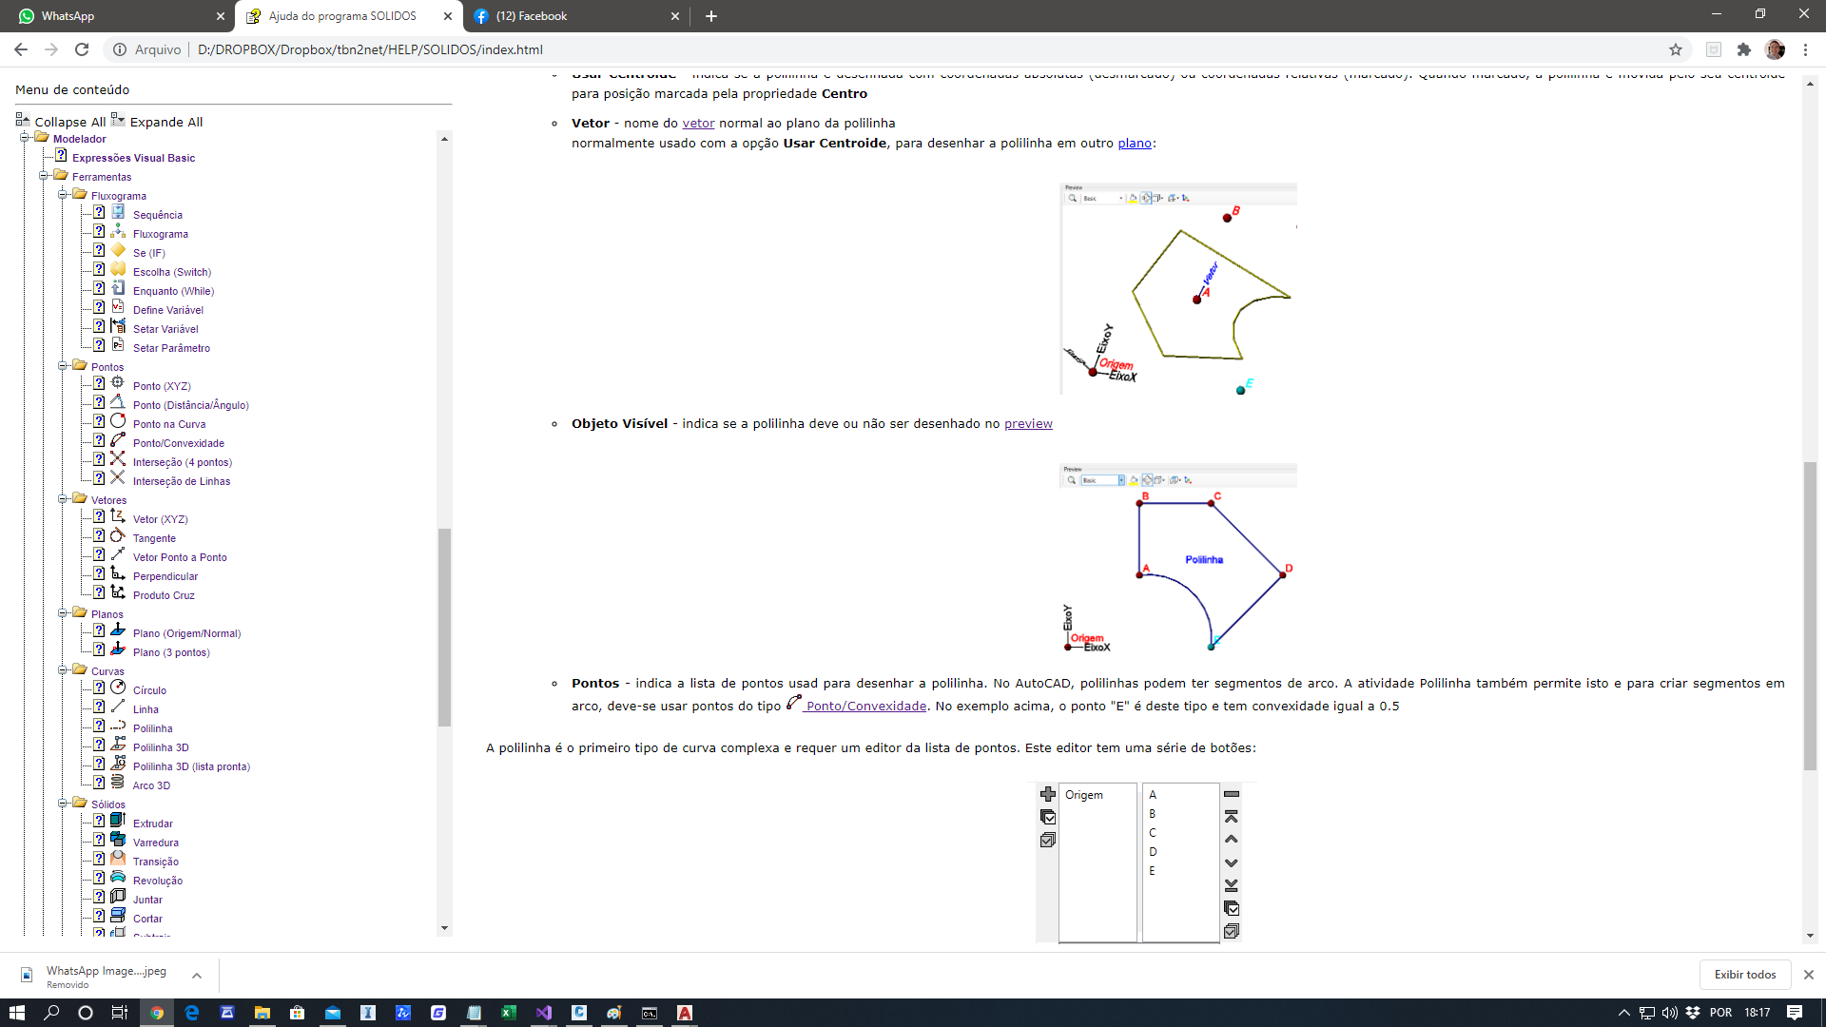The width and height of the screenshot is (1826, 1027).
Task: Click the Ponto (Distância/Ângulo) icon
Action: point(118,402)
